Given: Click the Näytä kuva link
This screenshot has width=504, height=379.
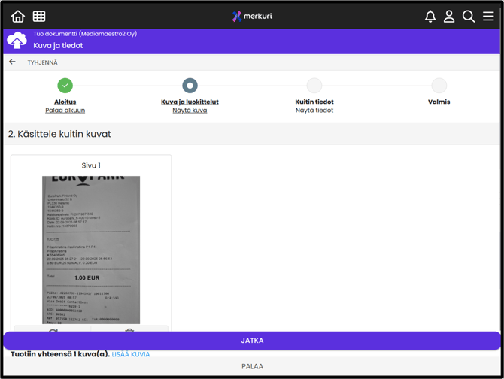Looking at the screenshot, I should (x=190, y=111).
